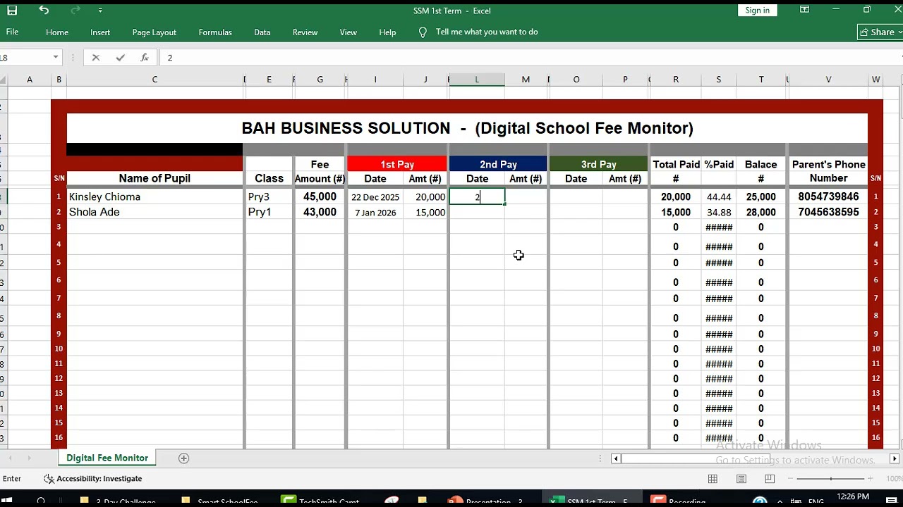Click the horizontal scrollbar right arrow
Viewport: 903px width, 507px height.
894,458
